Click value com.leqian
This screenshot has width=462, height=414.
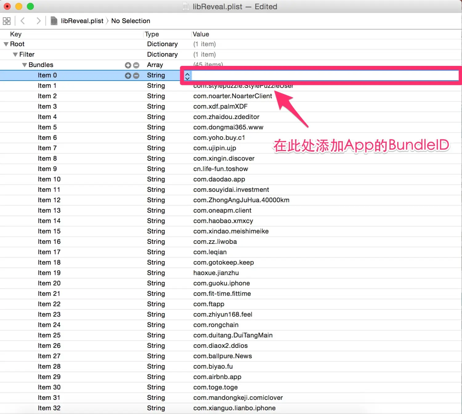[x=210, y=252]
